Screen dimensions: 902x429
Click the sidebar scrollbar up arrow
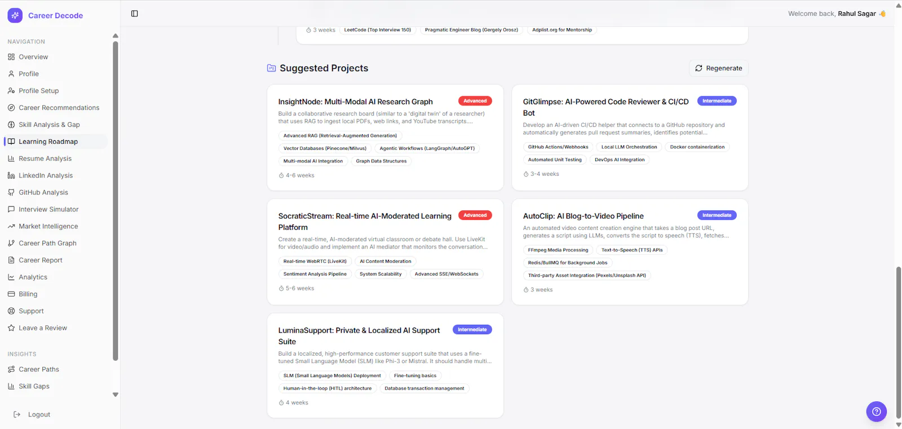[x=116, y=36]
